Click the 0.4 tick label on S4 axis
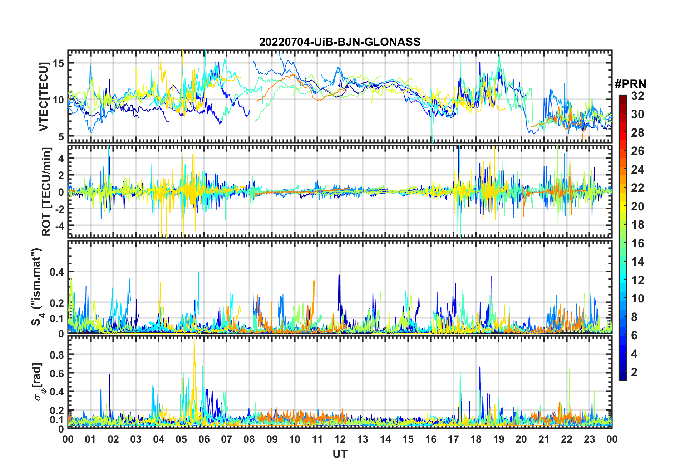Viewport: 680px width, 476px height. 57,272
